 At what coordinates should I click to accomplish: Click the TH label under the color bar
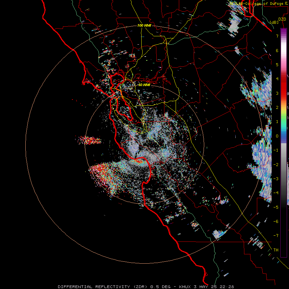click(x=276, y=250)
